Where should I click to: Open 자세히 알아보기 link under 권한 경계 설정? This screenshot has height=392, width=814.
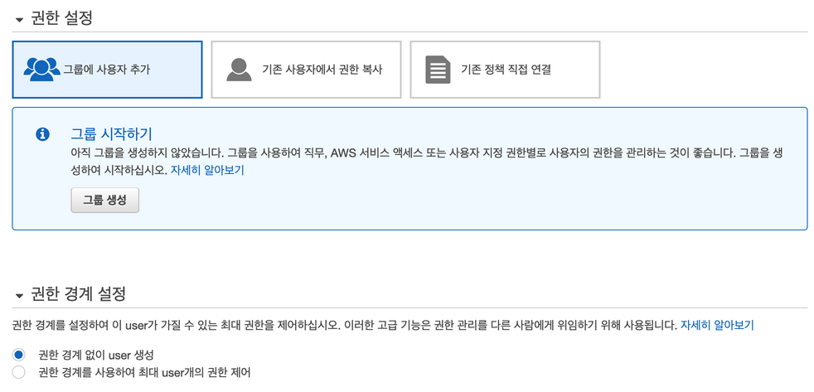[717, 326]
